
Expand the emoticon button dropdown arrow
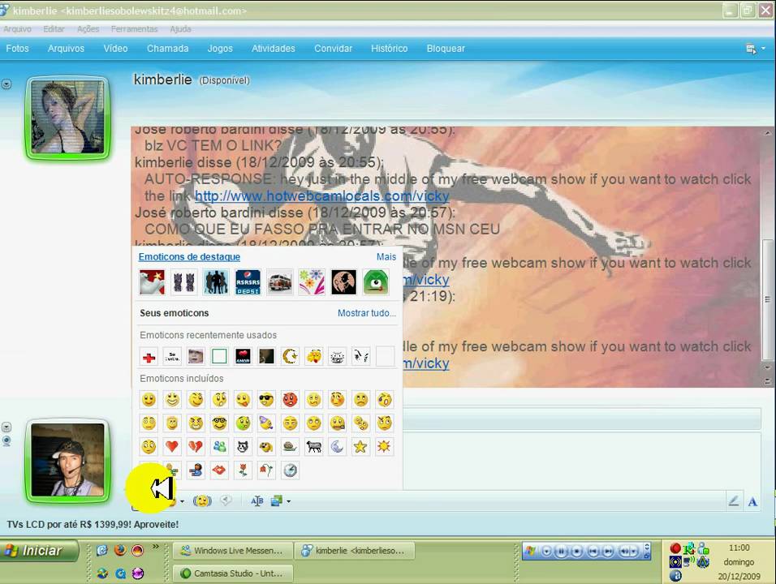(182, 501)
